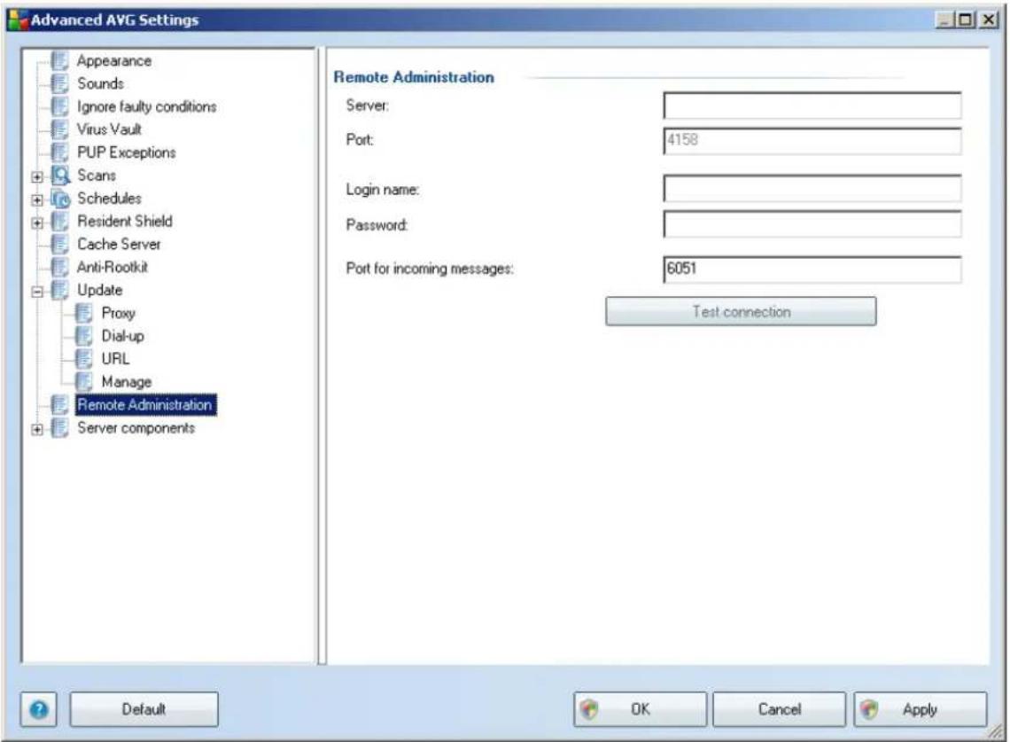Maximize the Advanced AVG Settings window
This screenshot has height=742, width=1010.
tap(966, 20)
